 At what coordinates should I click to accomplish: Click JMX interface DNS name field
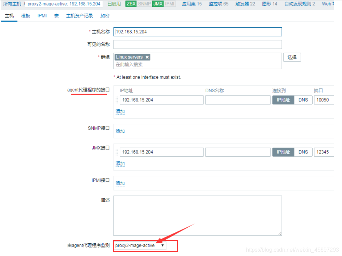pyautogui.click(x=238, y=152)
